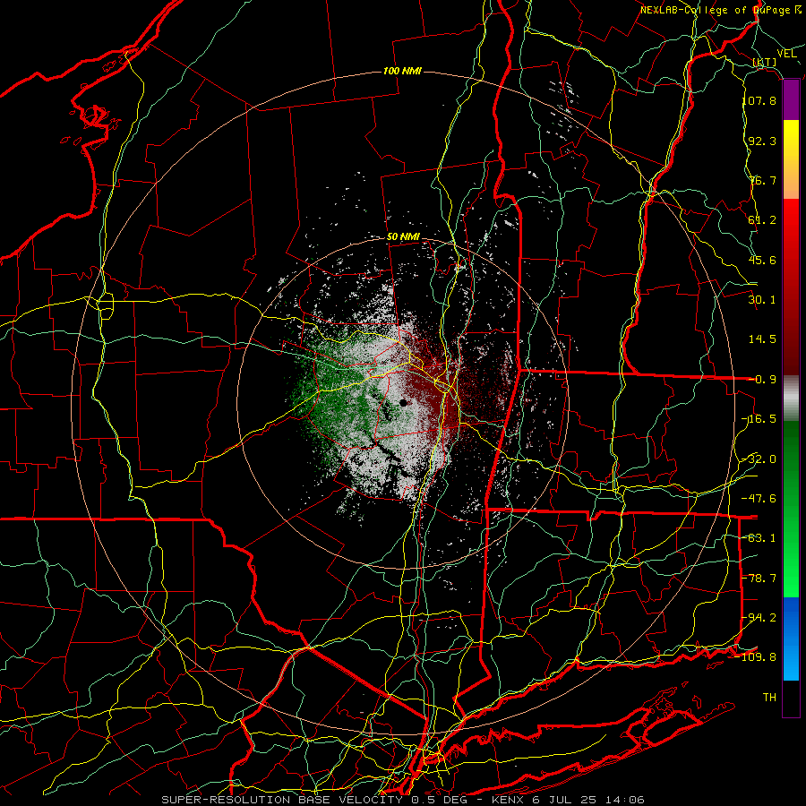The image size is (806, 806).
Task: Select the -0.9 velocity scale value
Action: pyautogui.click(x=762, y=380)
